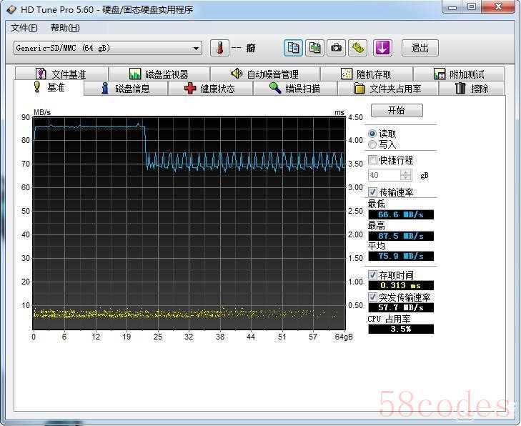521x426 pixels.
Task: Click the 退出 exit button
Action: (420, 48)
